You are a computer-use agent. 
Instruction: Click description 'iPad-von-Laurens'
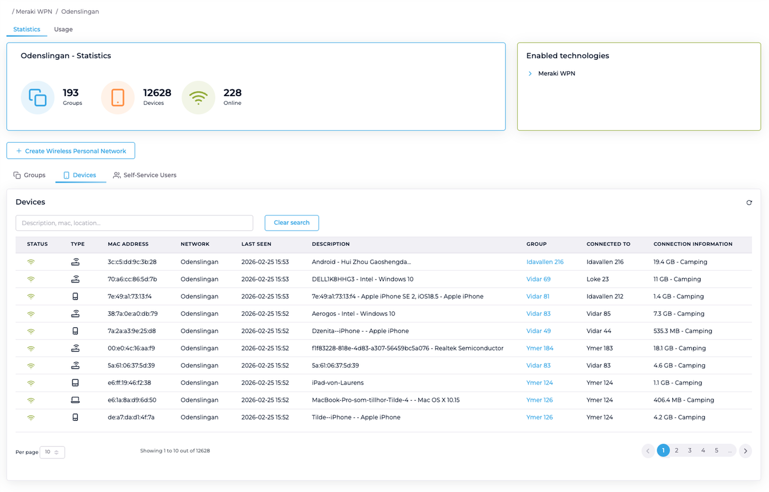[x=338, y=383]
